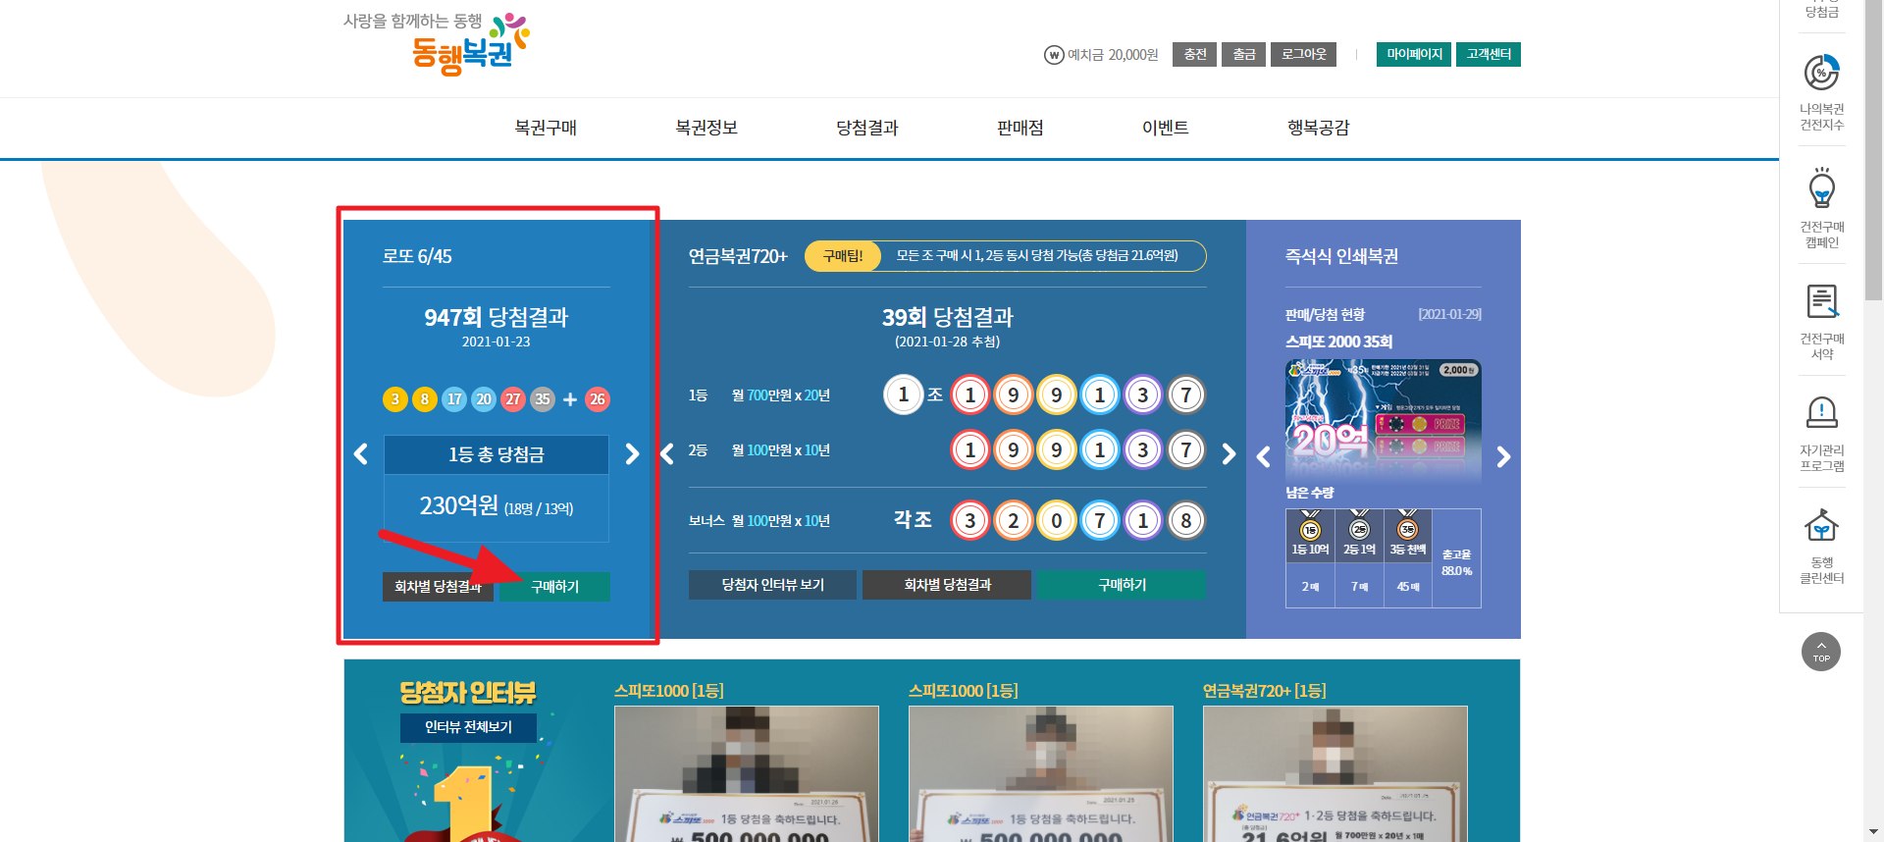Open the 복권구매 menu
The image size is (1884, 842).
click(546, 128)
